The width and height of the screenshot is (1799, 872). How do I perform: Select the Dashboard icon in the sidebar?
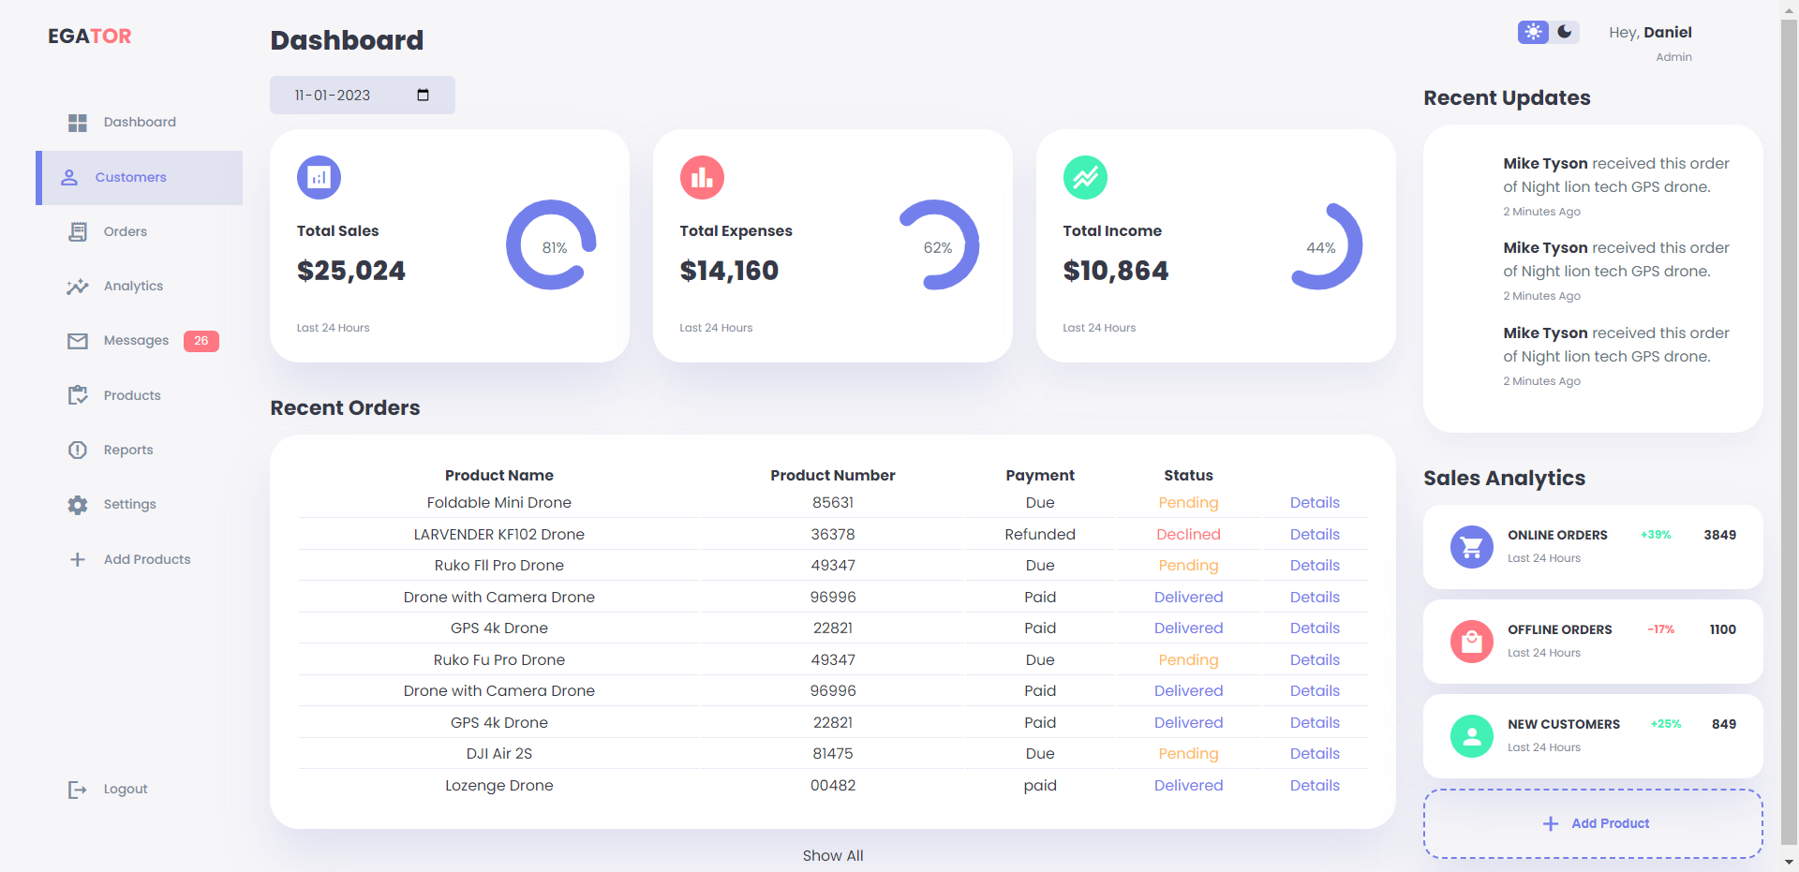coord(76,122)
